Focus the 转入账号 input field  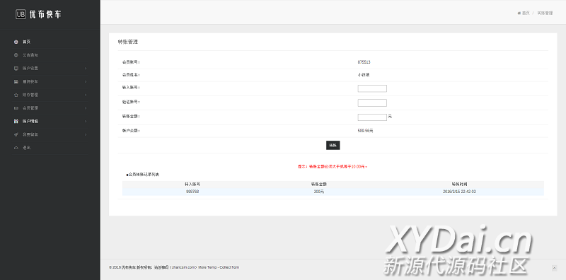372,88
